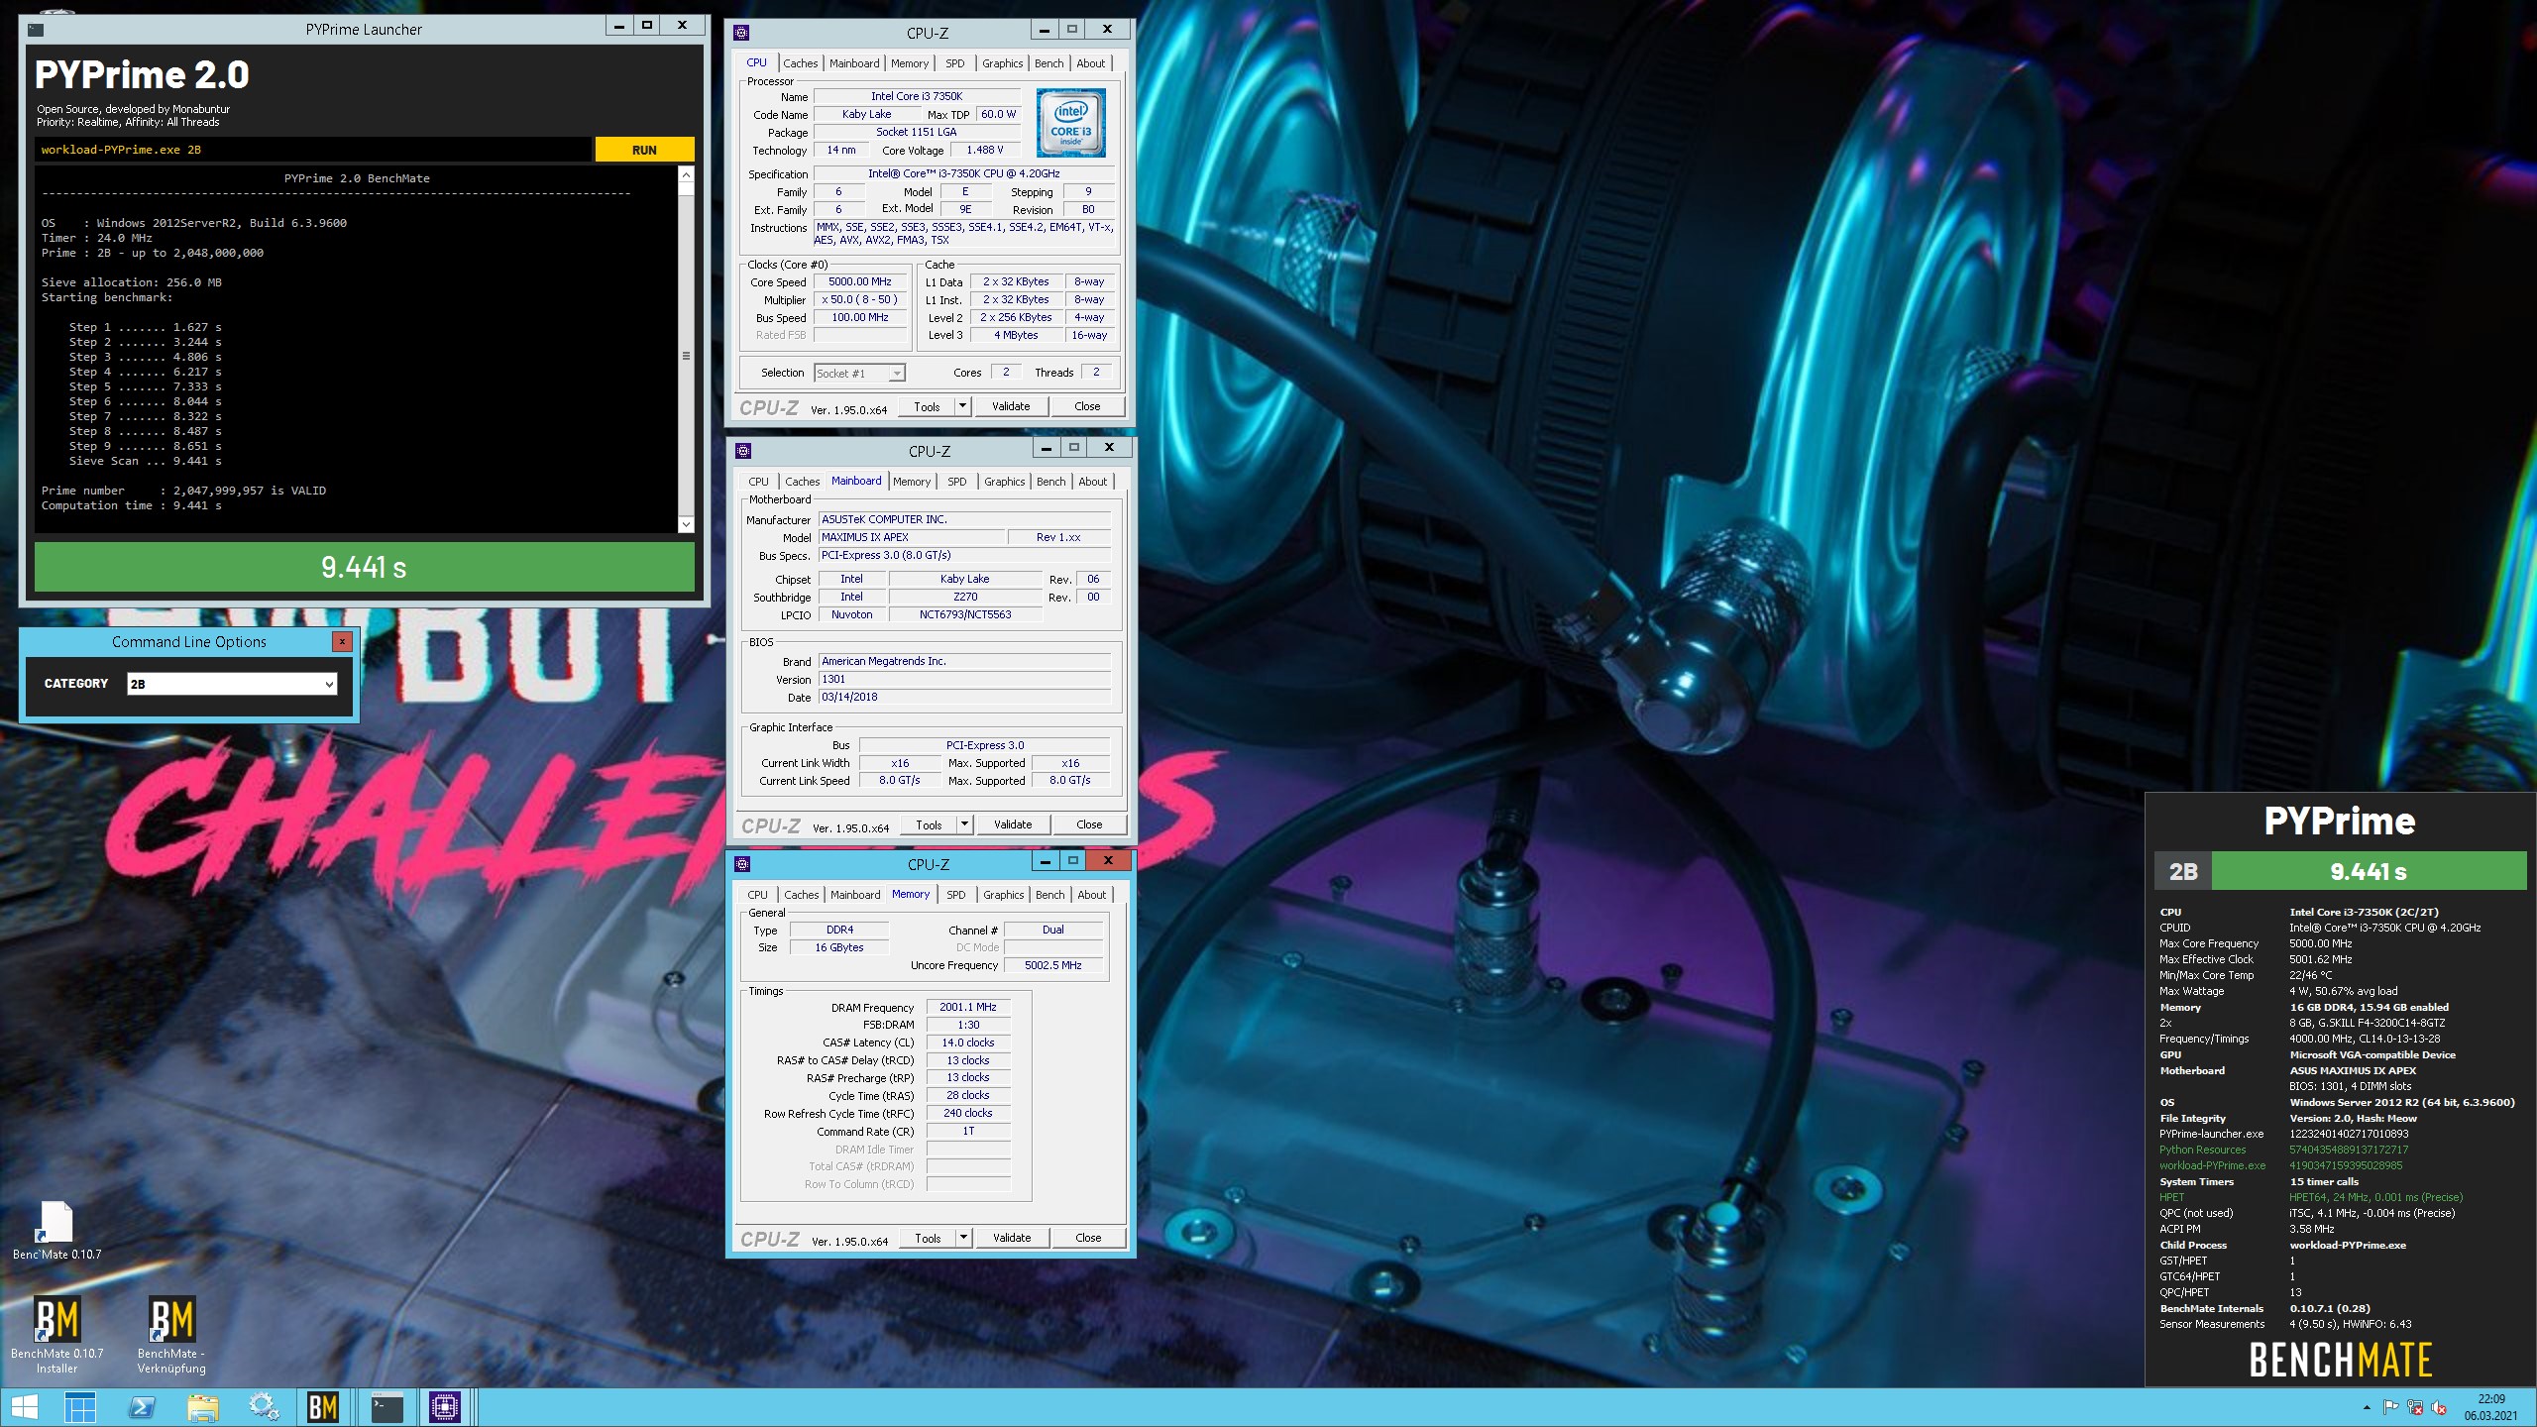Click the yellow RUN button in PYPrime Launcher
The image size is (2537, 1427).
coord(644,150)
